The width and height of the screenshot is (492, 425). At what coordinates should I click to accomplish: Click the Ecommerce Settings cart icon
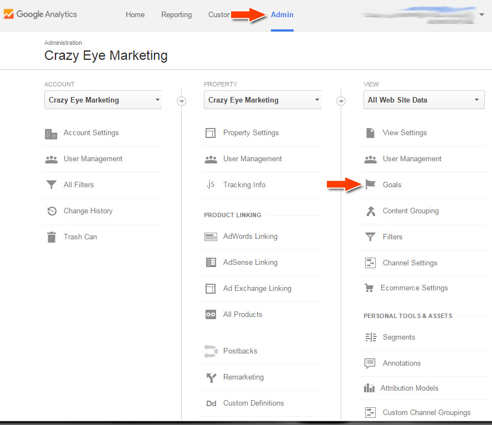click(369, 288)
